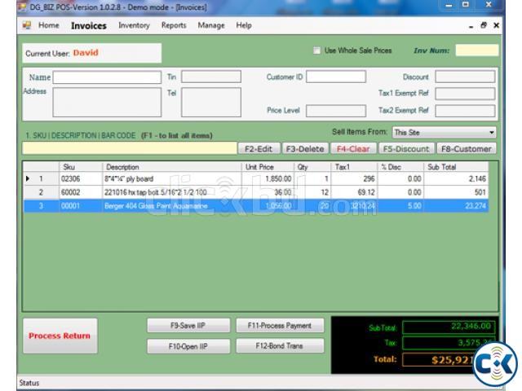Click the F2-Edit button
This screenshot has height=391, width=522.
(258, 149)
